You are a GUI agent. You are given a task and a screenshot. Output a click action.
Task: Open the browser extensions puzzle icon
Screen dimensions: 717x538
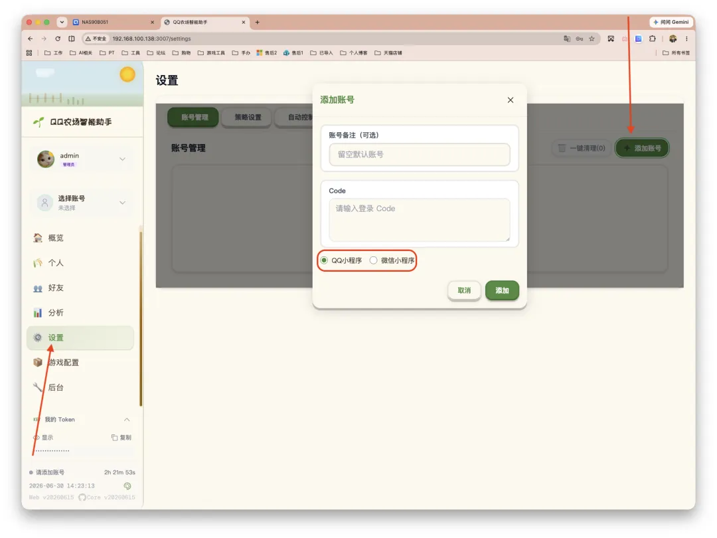[x=653, y=39]
